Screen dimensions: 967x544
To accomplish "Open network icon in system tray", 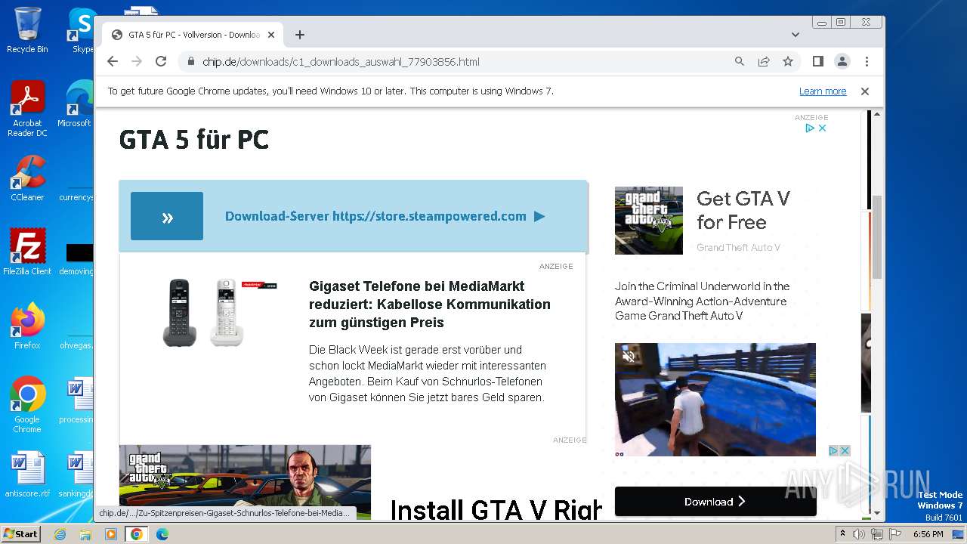I will pyautogui.click(x=876, y=534).
